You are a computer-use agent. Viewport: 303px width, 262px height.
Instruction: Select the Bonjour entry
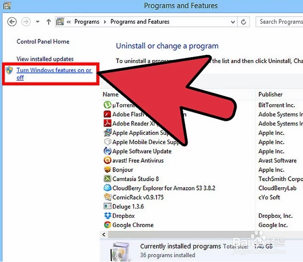pyautogui.click(x=123, y=170)
